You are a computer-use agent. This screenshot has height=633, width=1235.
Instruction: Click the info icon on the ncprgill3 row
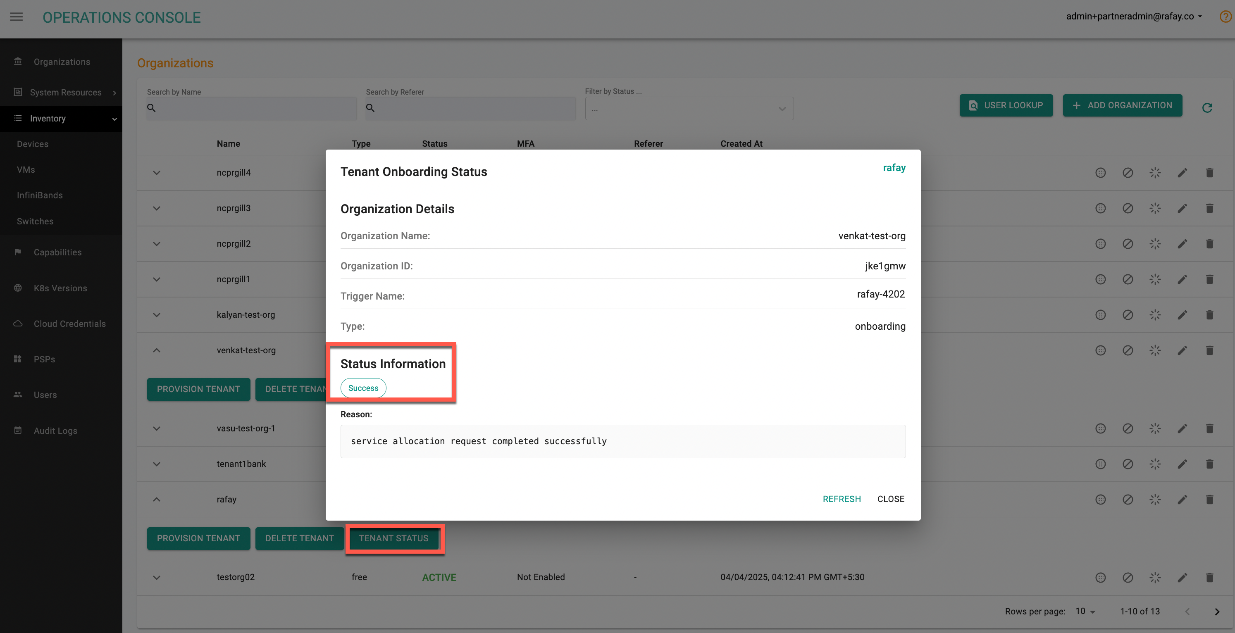1100,208
